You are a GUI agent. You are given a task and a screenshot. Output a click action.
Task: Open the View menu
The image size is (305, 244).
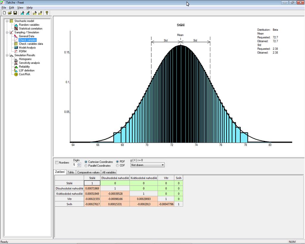(20, 7)
